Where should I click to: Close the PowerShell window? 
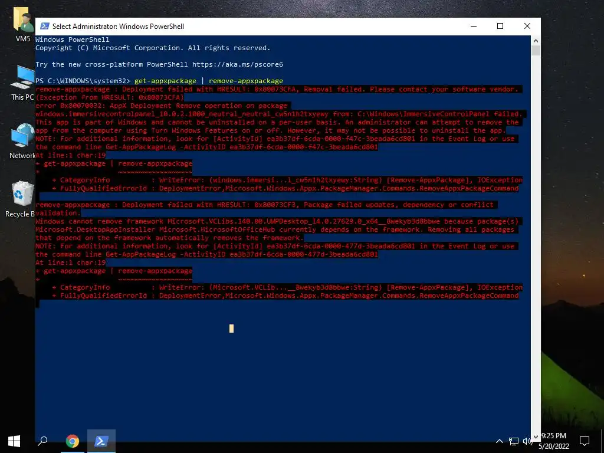coord(527,26)
